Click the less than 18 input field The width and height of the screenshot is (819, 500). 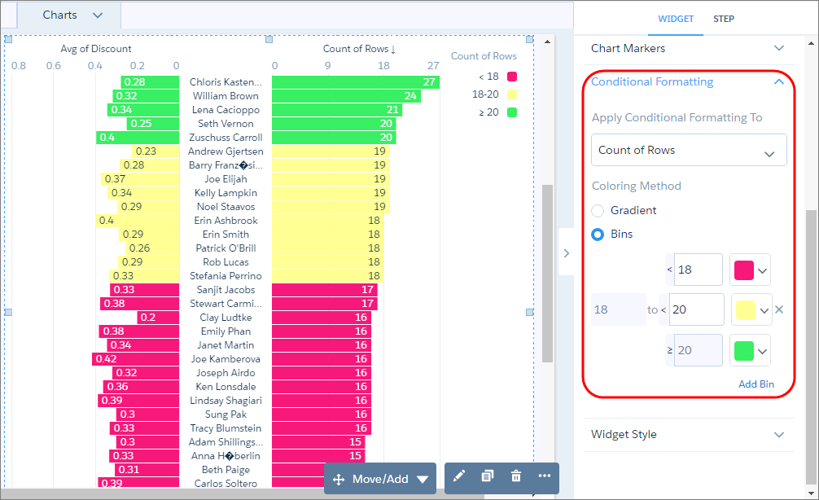pos(698,270)
